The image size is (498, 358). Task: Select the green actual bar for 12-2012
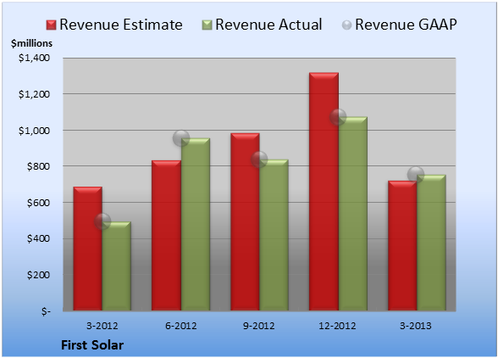click(352, 214)
